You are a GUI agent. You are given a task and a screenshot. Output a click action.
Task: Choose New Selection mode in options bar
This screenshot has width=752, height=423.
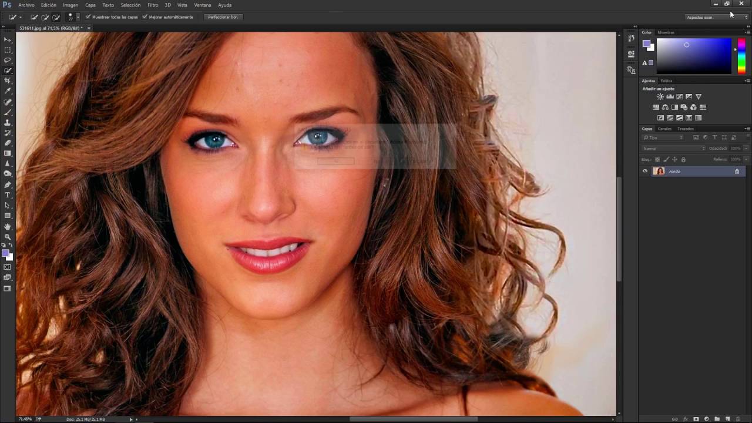pyautogui.click(x=34, y=17)
